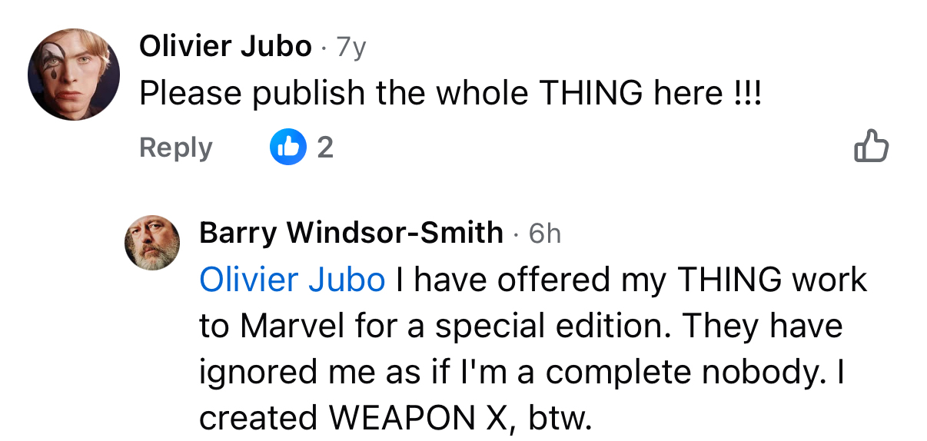This screenshot has height=441, width=927.
Task: Click the capitalized 'THING' in Olivier's comment
Action: click(590, 94)
